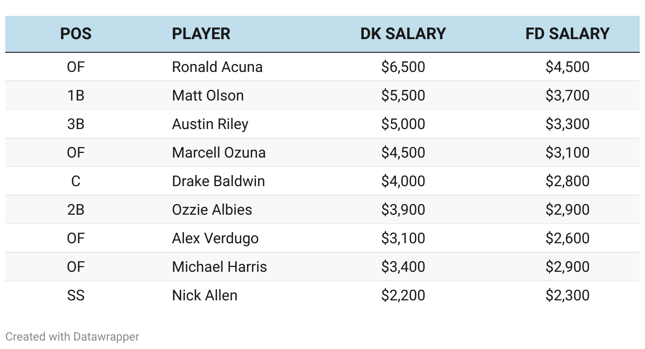Click Ronald Acuna's $6,500 DK salary
The image size is (645, 349).
pos(403,67)
